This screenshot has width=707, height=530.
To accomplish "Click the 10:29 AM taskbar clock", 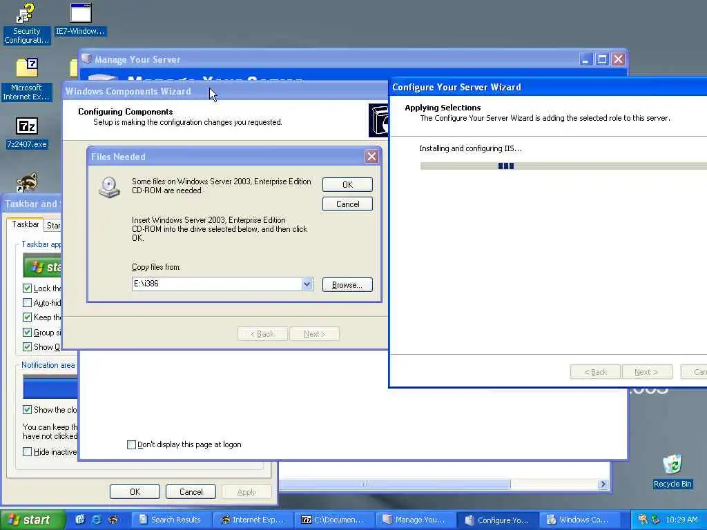I will point(681,520).
